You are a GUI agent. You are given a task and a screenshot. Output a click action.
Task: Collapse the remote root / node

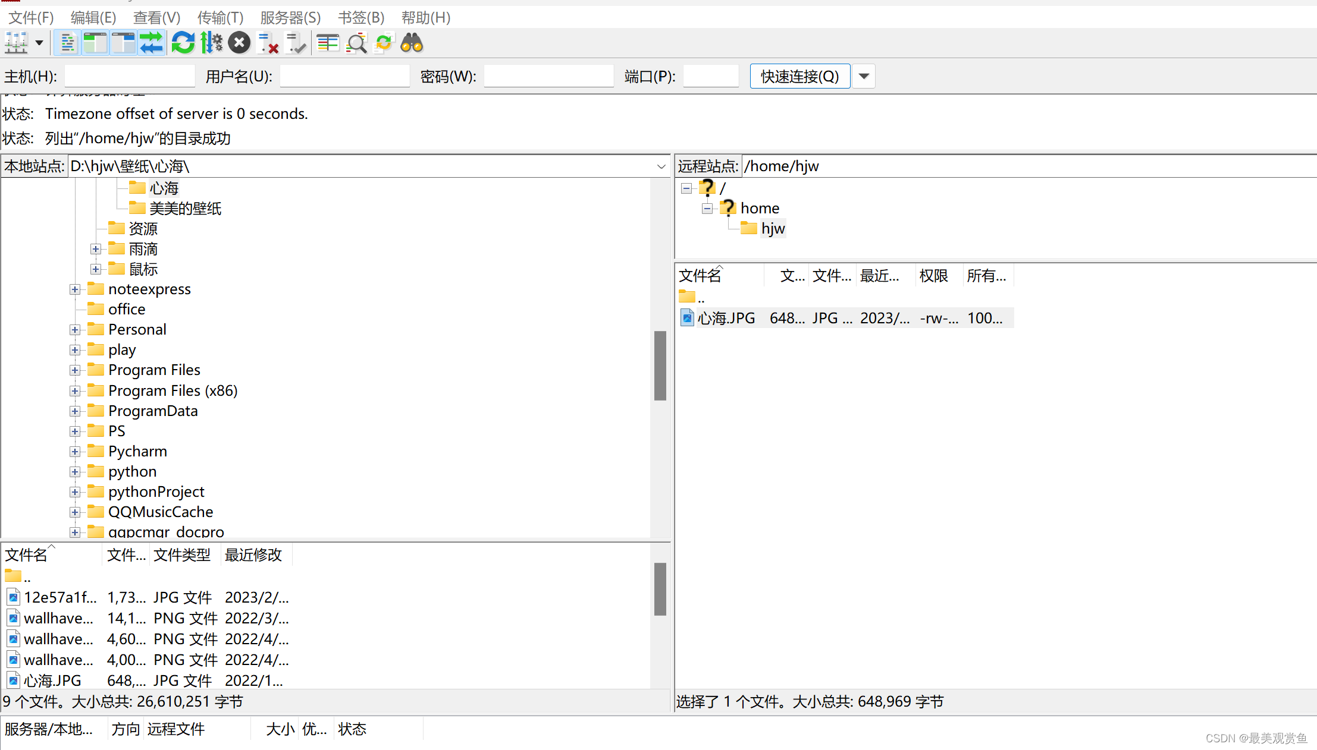click(686, 188)
